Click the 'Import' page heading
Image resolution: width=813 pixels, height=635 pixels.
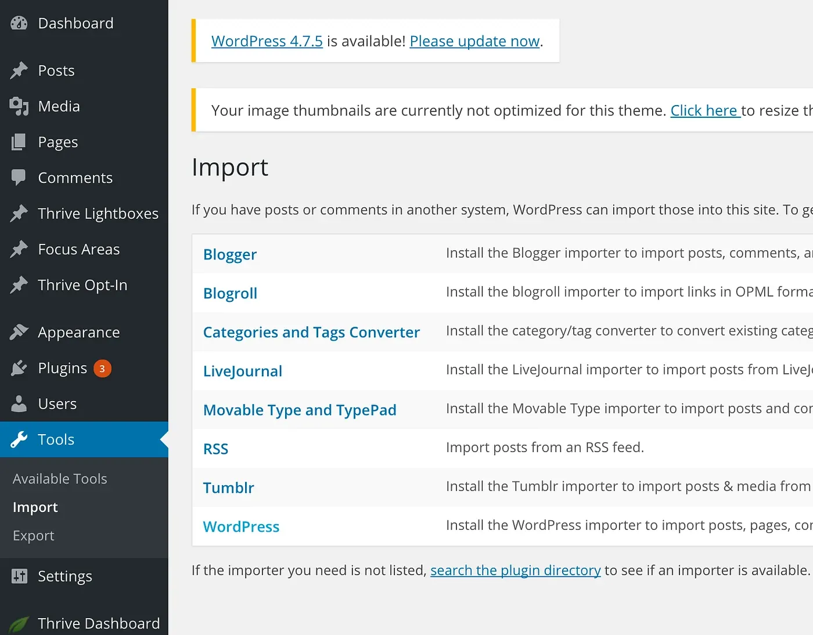230,168
